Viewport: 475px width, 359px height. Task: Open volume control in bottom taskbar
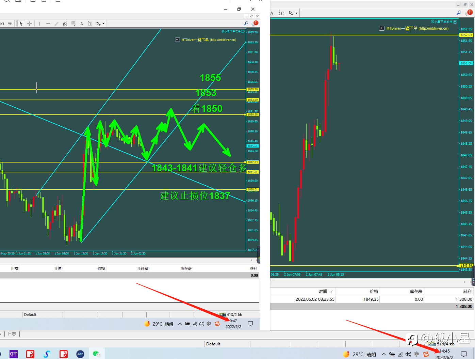[x=408, y=354]
